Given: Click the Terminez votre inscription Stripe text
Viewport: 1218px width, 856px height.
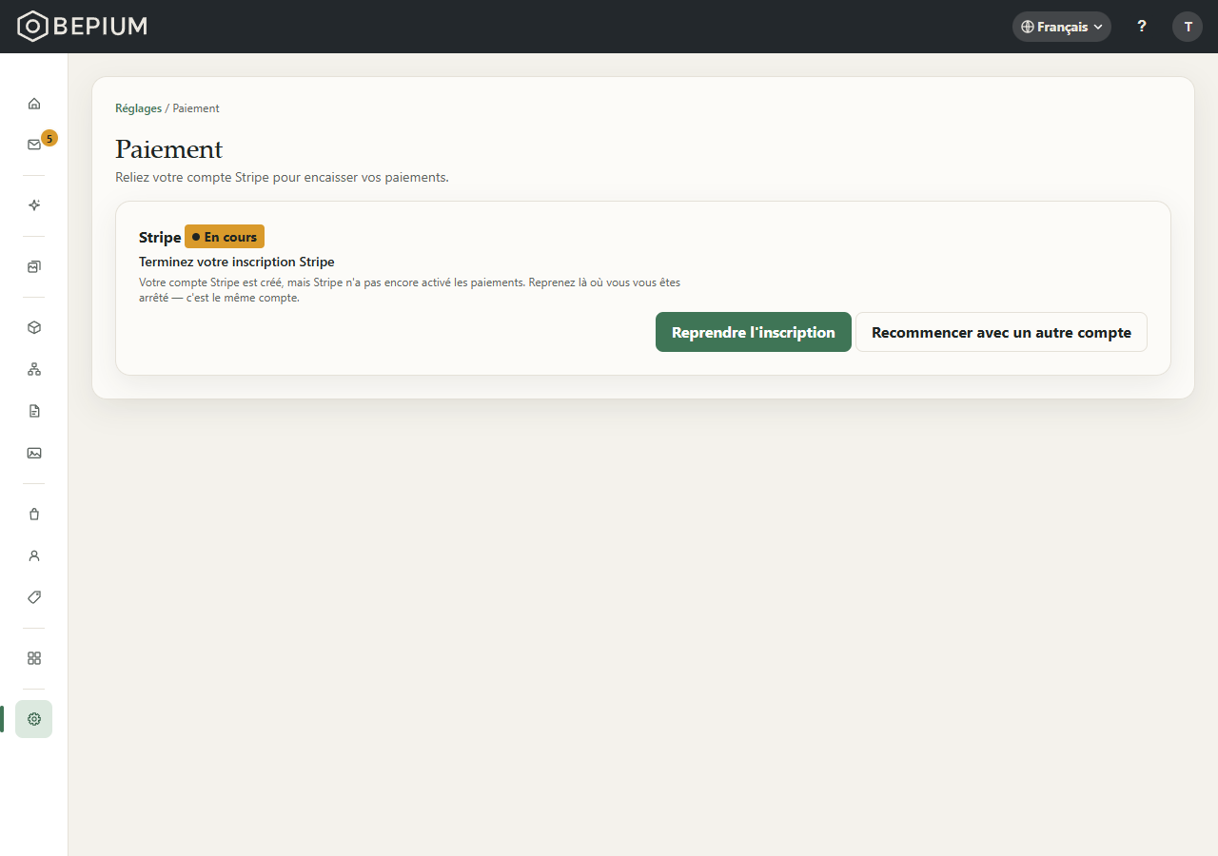Looking at the screenshot, I should pyautogui.click(x=237, y=262).
